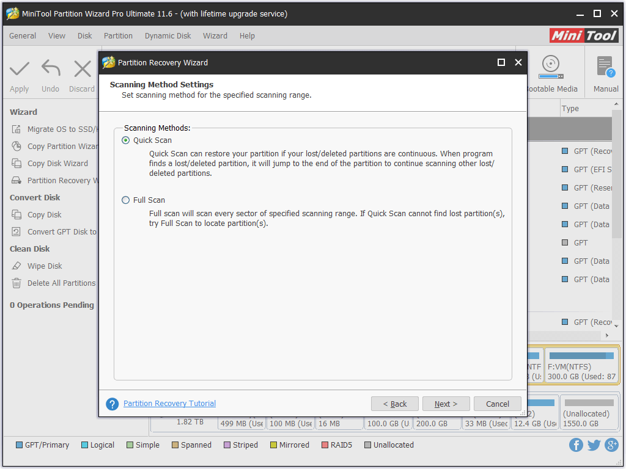This screenshot has height=469, width=626.
Task: Go to the next wizard step
Action: click(446, 404)
